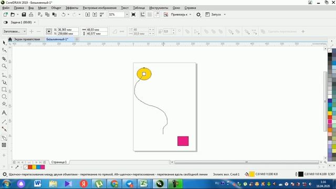
Task: Select the Parallel Dimension line tool
Action: (4, 121)
